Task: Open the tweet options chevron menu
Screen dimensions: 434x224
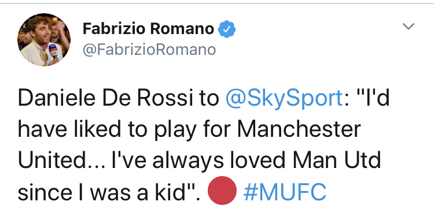Action: 409,26
